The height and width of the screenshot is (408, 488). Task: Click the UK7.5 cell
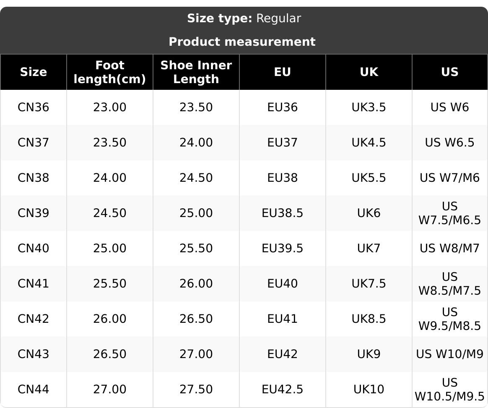pos(369,284)
